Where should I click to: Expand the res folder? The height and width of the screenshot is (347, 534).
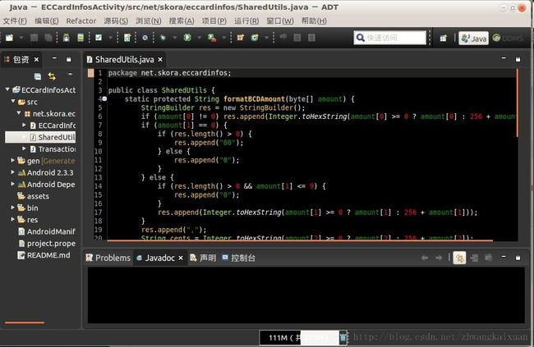[x=13, y=219]
